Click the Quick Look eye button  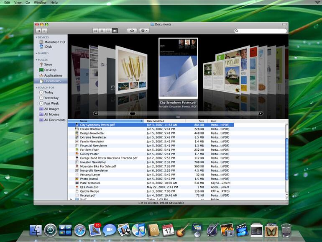tap(133, 31)
